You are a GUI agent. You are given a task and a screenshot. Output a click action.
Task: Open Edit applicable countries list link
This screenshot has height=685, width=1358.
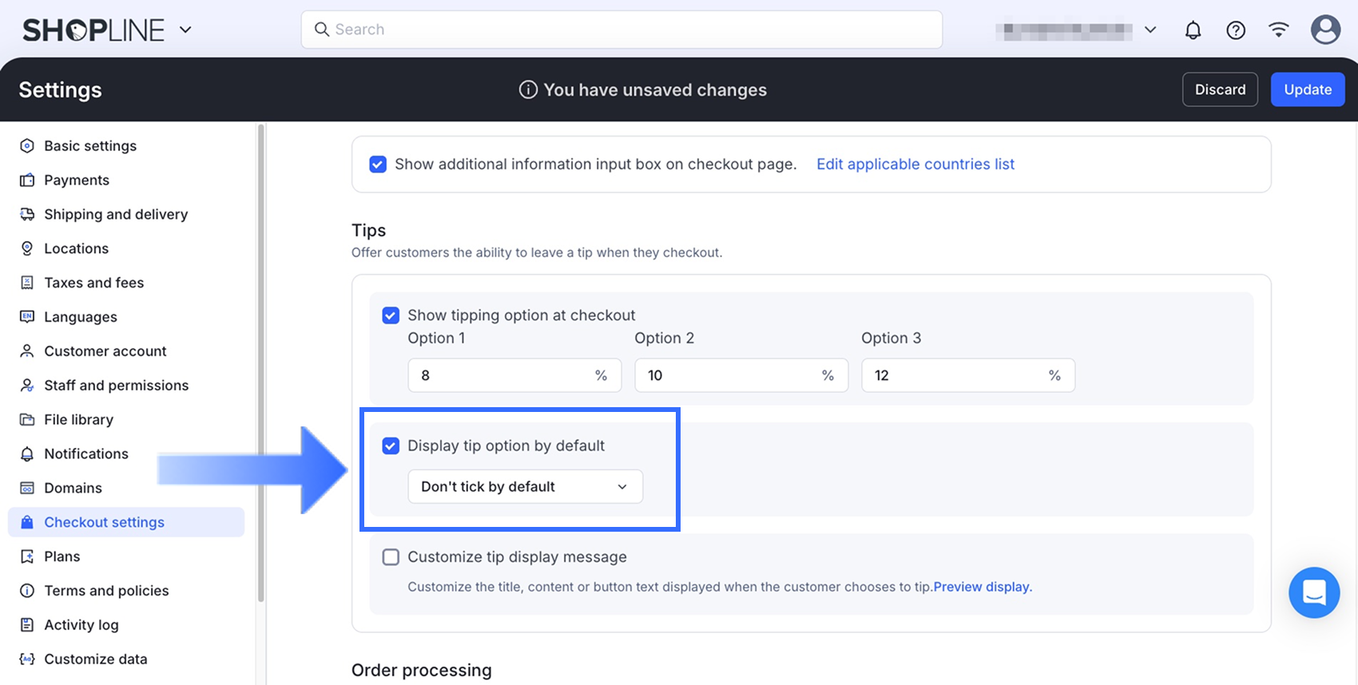[915, 164]
